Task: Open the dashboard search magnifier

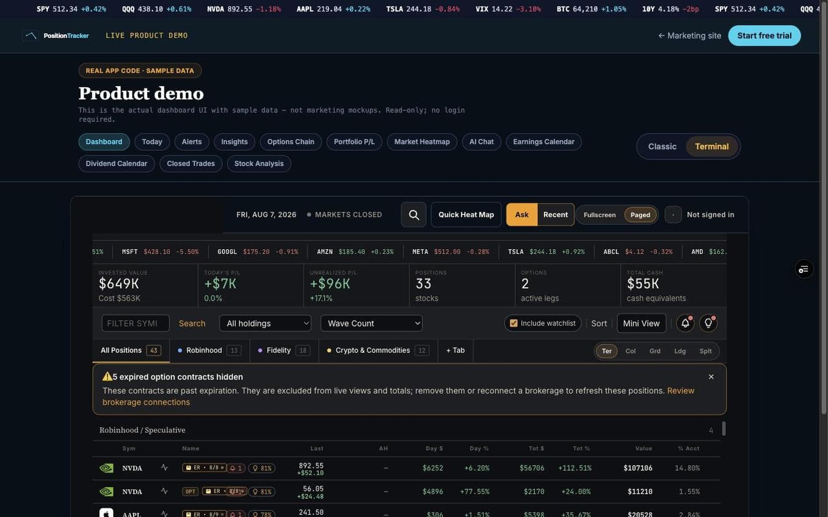Action: pos(414,215)
